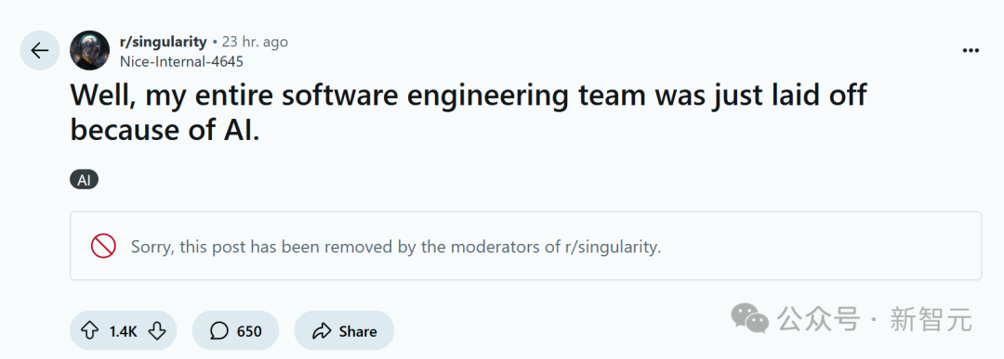
Task: Click the Share button label
Action: [x=358, y=331]
